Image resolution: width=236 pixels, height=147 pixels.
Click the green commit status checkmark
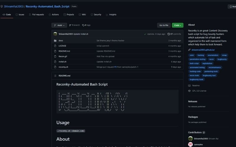pyautogui.click(x=145, y=34)
